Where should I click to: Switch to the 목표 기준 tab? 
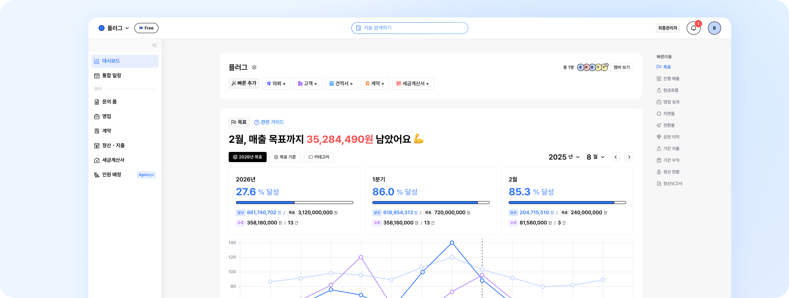click(x=285, y=157)
